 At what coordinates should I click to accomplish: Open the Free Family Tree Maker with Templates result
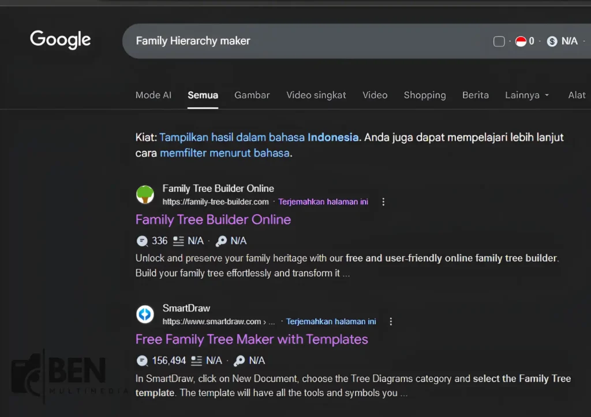(252, 339)
